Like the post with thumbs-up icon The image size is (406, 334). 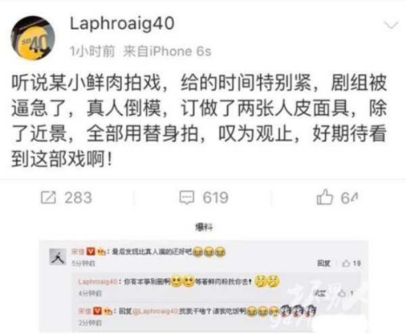pyautogui.click(x=325, y=197)
